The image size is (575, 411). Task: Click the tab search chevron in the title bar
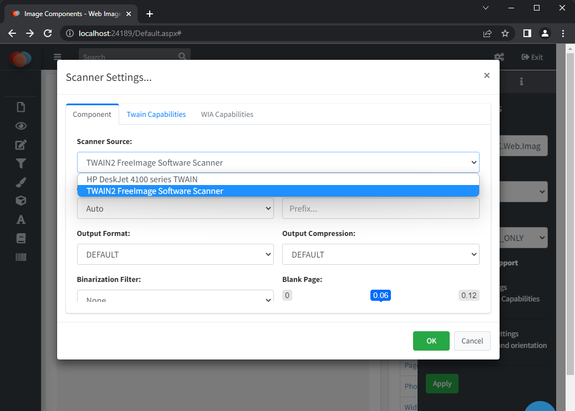(x=486, y=8)
